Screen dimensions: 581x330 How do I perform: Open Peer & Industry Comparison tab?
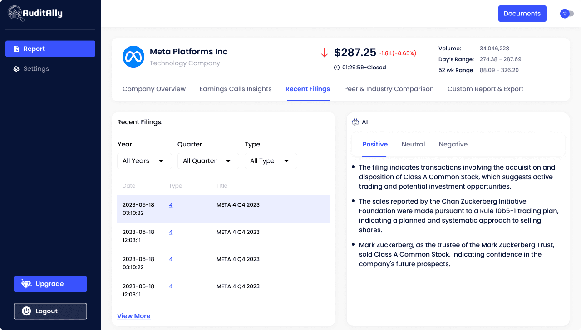389,89
